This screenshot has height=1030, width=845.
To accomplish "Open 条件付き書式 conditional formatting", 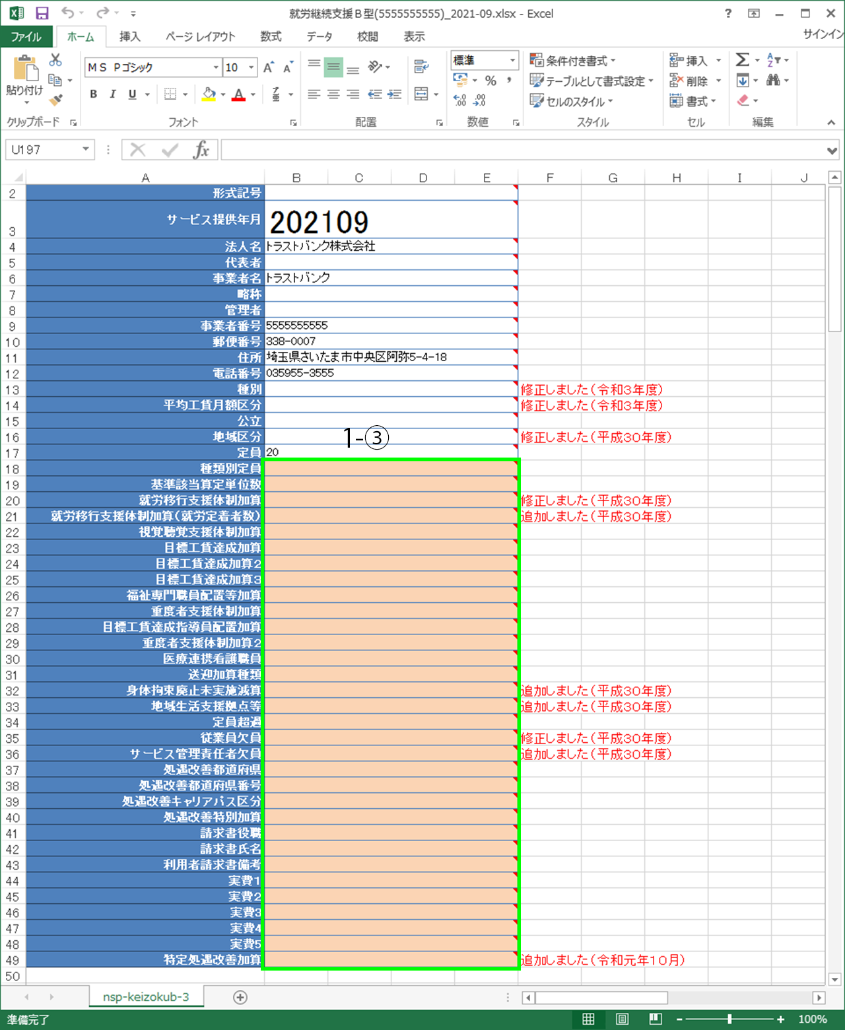I will click(572, 60).
